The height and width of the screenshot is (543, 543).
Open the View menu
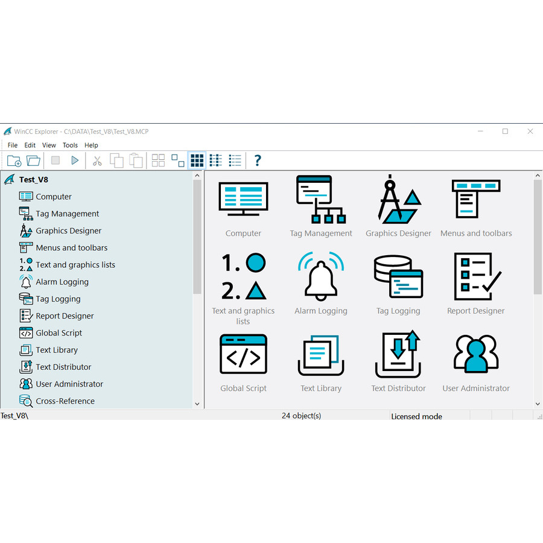click(x=49, y=145)
